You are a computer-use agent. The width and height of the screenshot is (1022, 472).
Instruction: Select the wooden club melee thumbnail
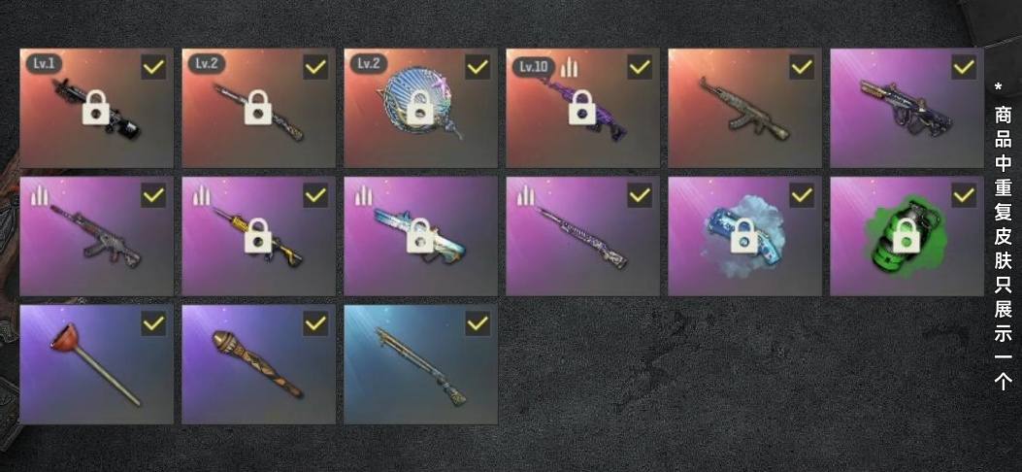click(259, 364)
